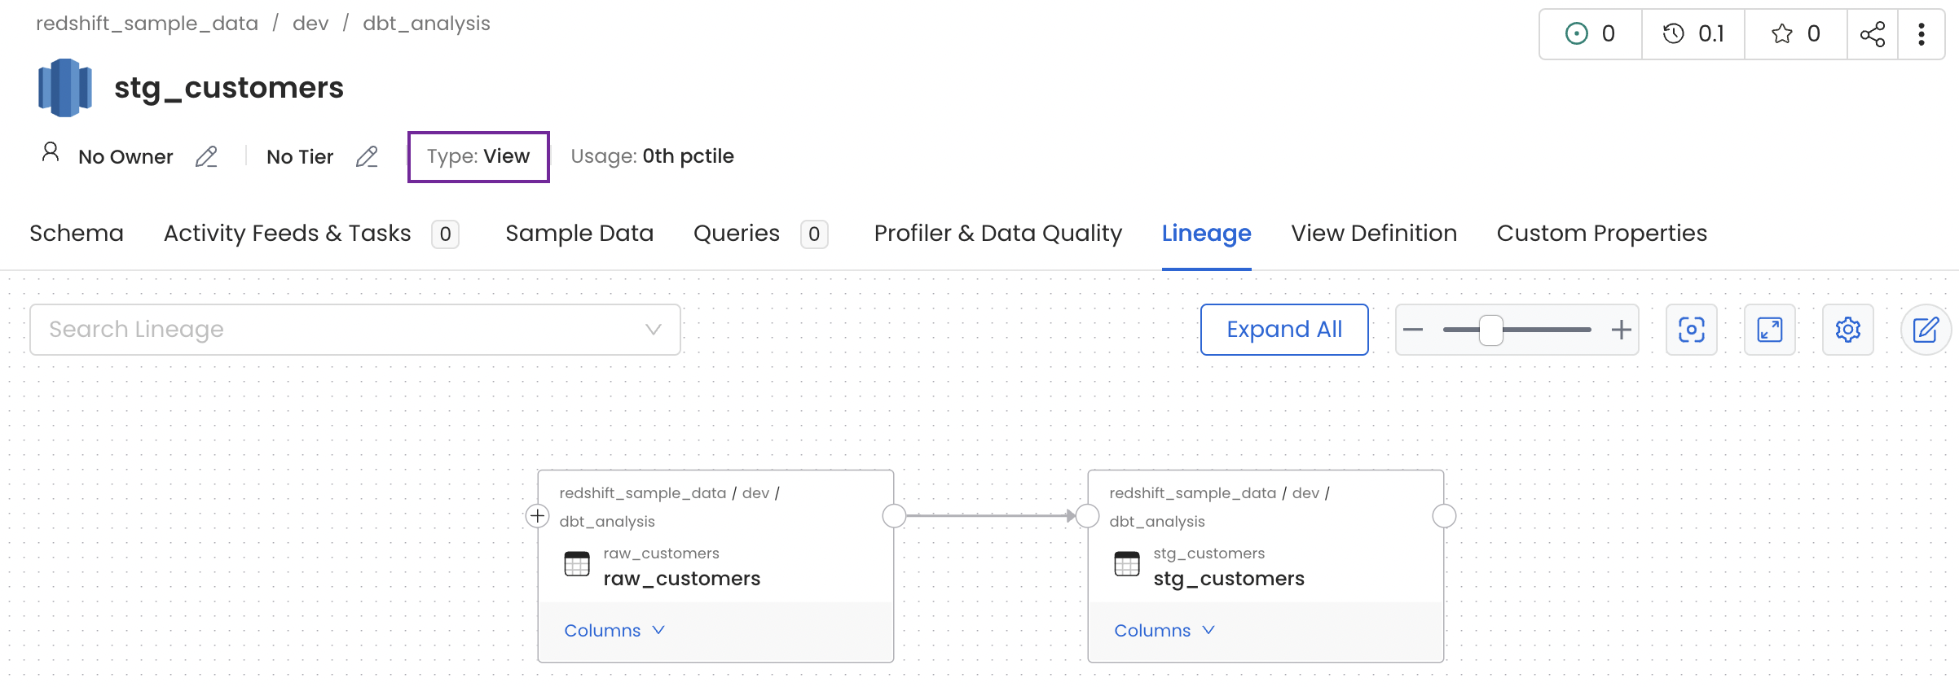Click the focus/center lineage view icon
Viewport: 1959px width, 687px height.
(1692, 330)
